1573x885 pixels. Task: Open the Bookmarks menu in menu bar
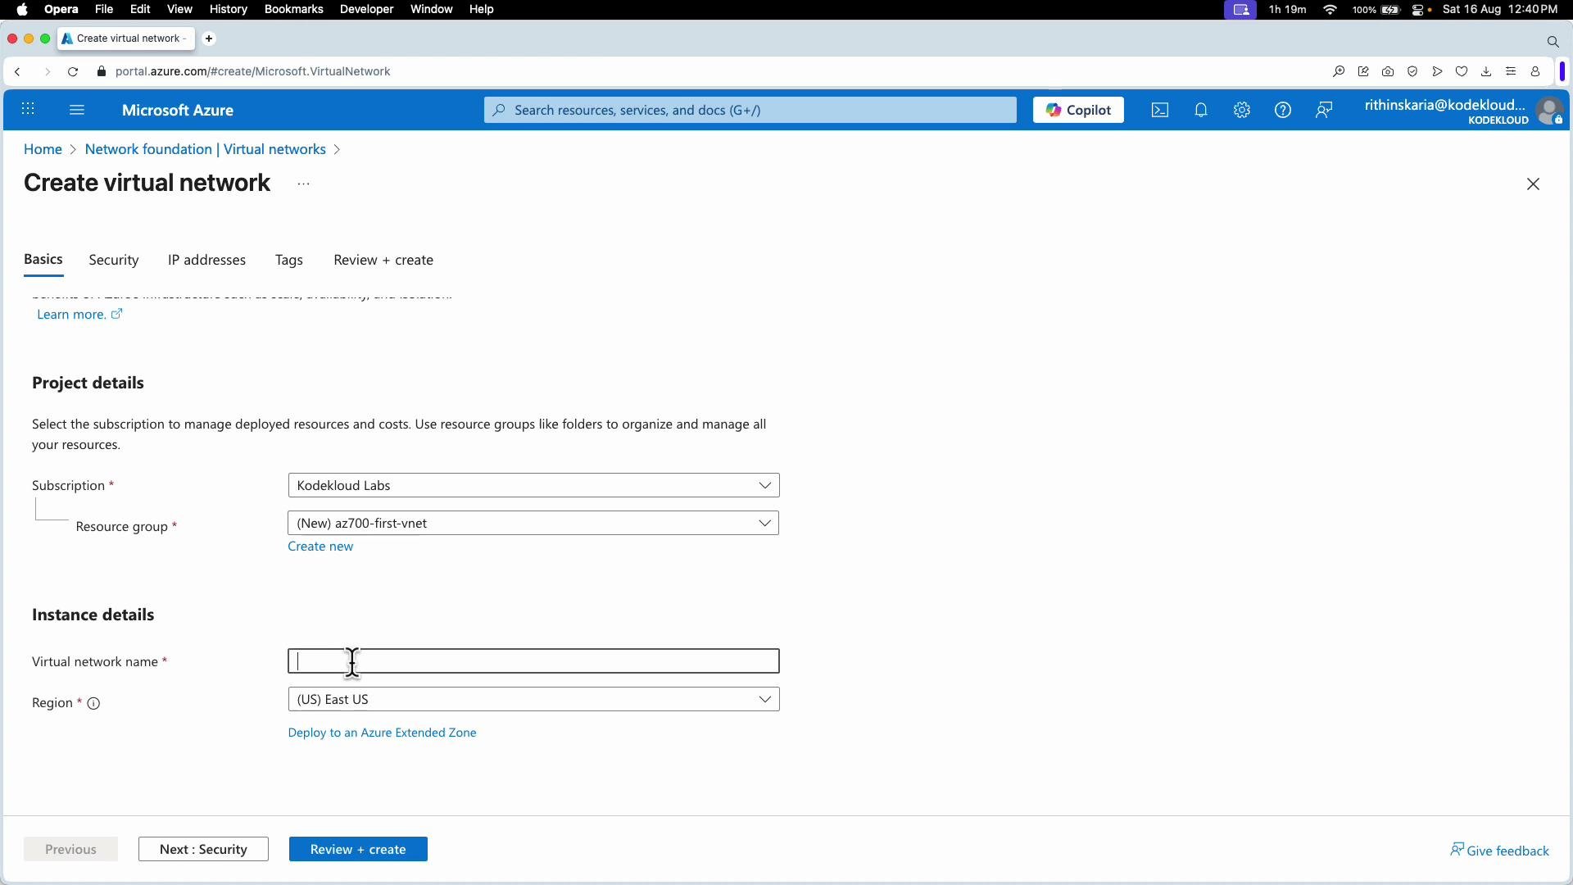293,9
